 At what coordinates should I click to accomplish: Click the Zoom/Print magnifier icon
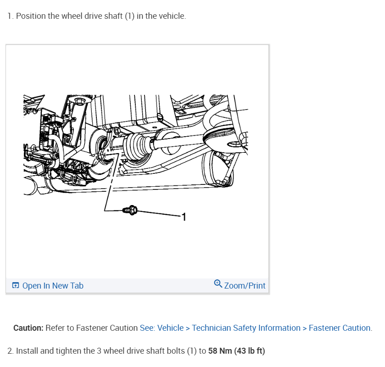pyautogui.click(x=218, y=284)
